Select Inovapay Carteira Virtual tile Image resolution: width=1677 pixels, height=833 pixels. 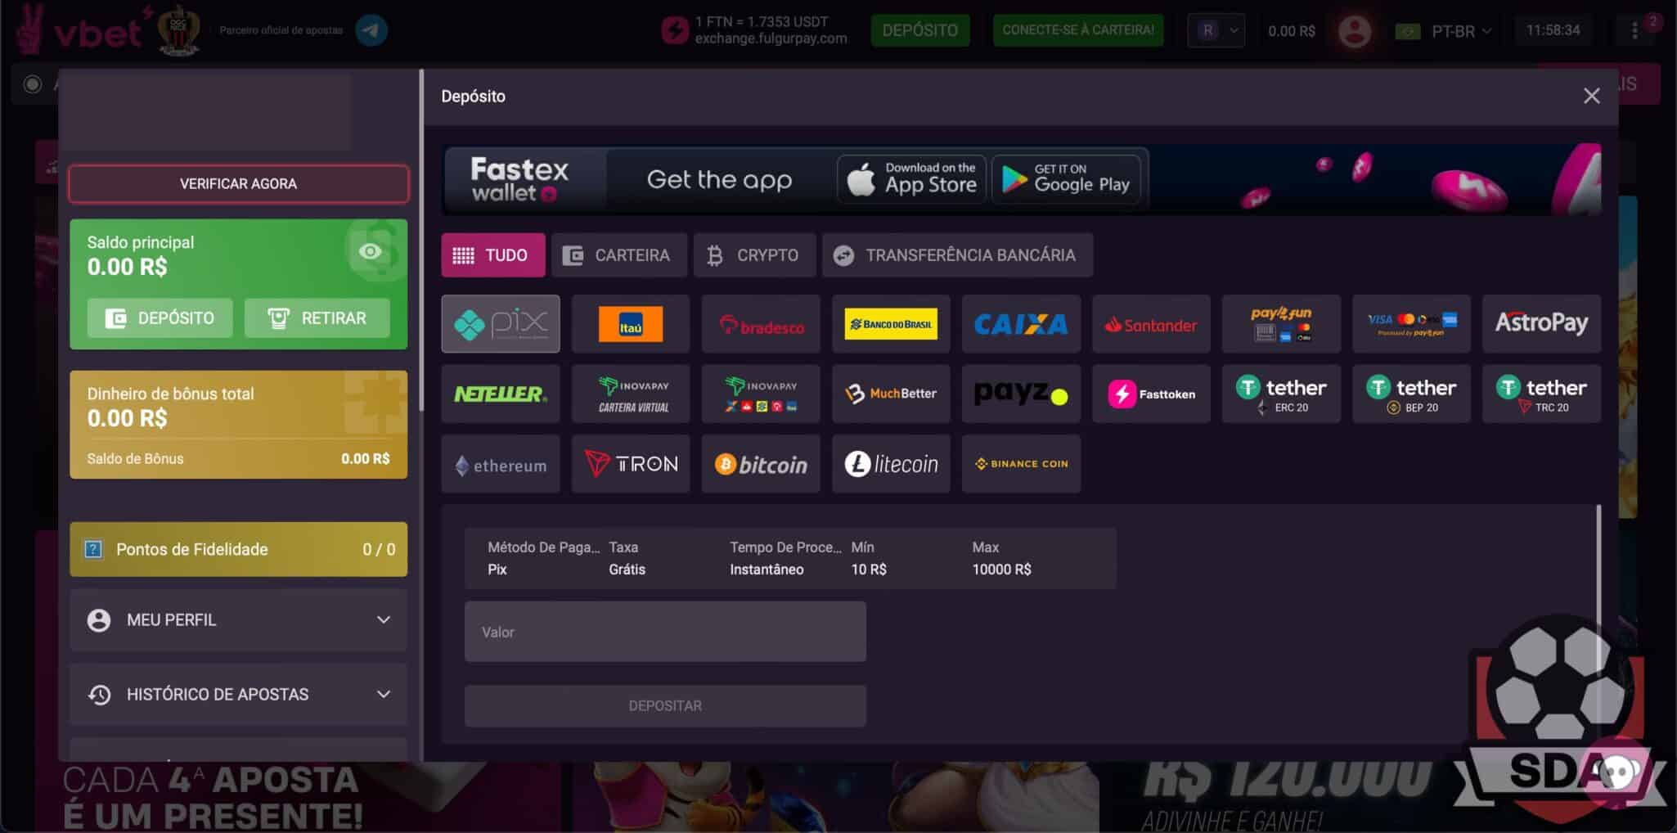(x=630, y=394)
